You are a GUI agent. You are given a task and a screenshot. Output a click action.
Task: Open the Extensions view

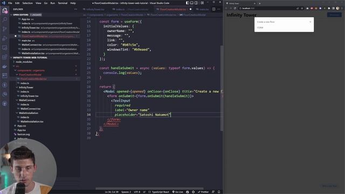click(x=5, y=57)
